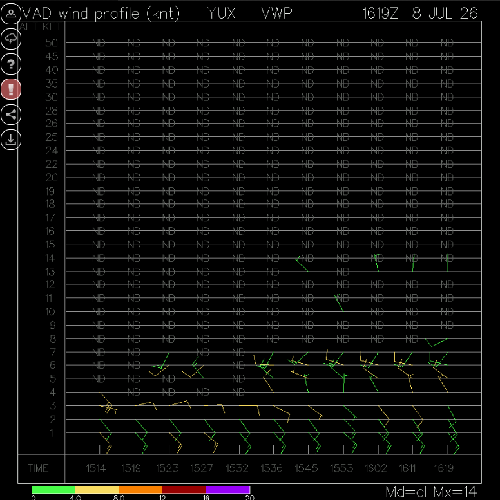Click the 10 altitude label
This screenshot has height=500, width=500.
click(x=50, y=311)
